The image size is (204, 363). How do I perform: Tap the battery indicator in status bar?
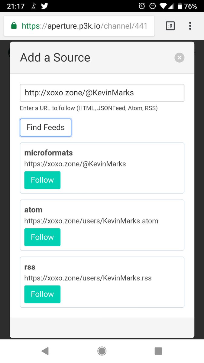(180, 6)
